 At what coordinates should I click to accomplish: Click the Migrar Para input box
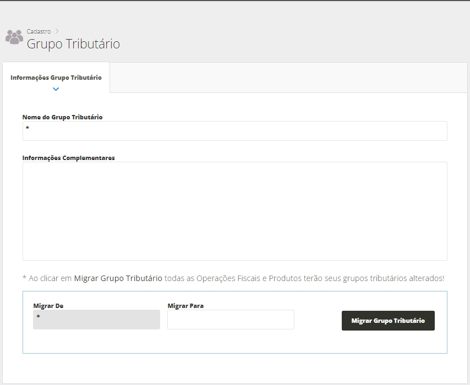(x=231, y=320)
